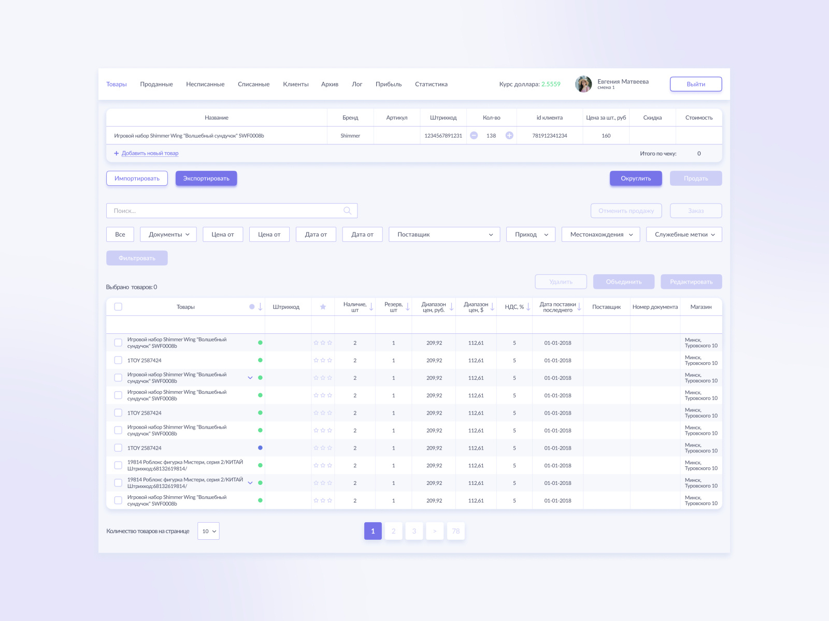Click the plus icon to increase quantity 138
829x621 pixels.
coord(509,135)
